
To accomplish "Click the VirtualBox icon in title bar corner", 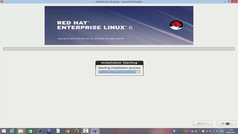I will 1,1.
